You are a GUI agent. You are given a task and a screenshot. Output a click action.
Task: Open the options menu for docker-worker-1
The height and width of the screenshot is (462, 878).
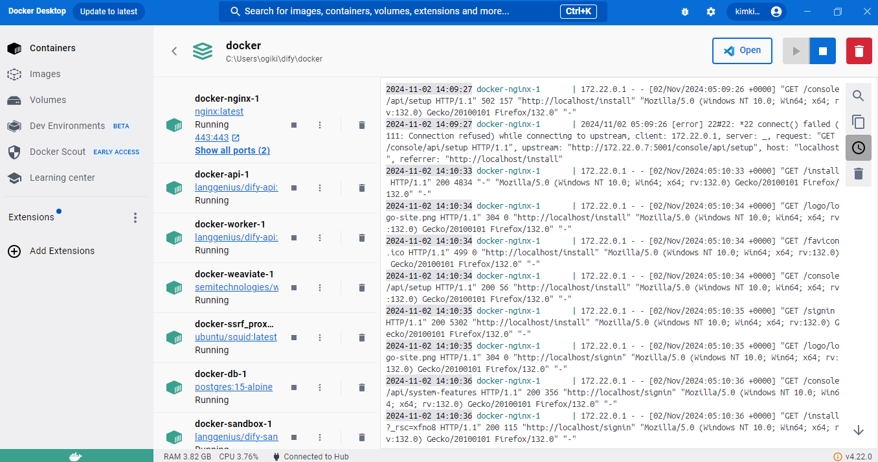[x=319, y=238]
